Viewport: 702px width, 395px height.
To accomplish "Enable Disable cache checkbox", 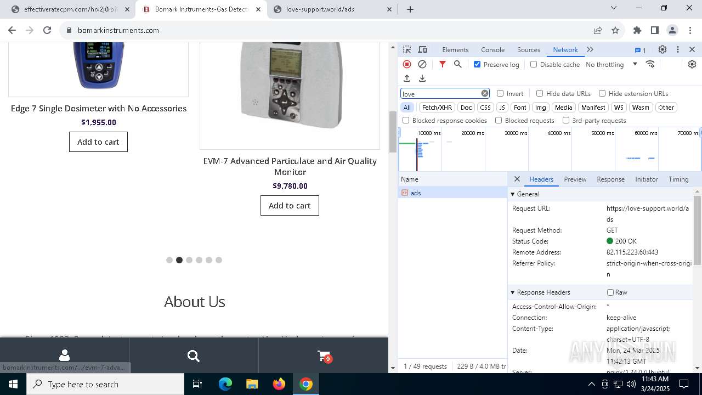I will (x=534, y=64).
